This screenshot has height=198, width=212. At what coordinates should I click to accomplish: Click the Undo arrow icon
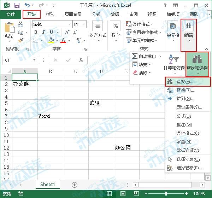(27, 5)
